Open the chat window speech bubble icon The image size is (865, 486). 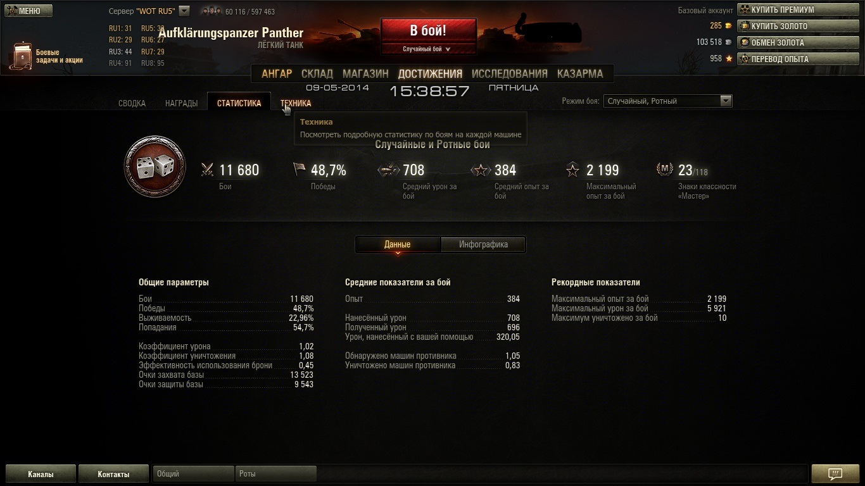(x=835, y=474)
